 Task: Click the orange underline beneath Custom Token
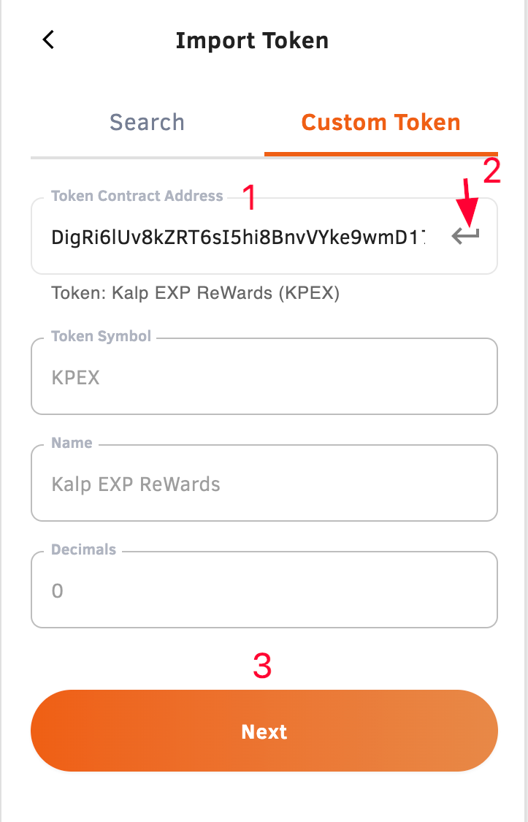380,153
